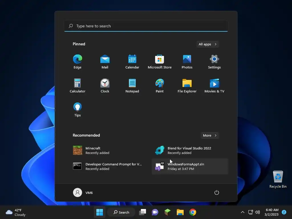Launch the Mail app

[x=105, y=62]
